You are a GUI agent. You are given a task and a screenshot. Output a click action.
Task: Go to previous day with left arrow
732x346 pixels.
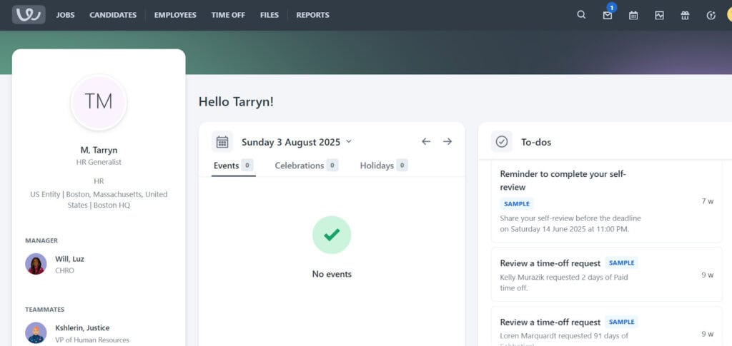click(x=426, y=141)
